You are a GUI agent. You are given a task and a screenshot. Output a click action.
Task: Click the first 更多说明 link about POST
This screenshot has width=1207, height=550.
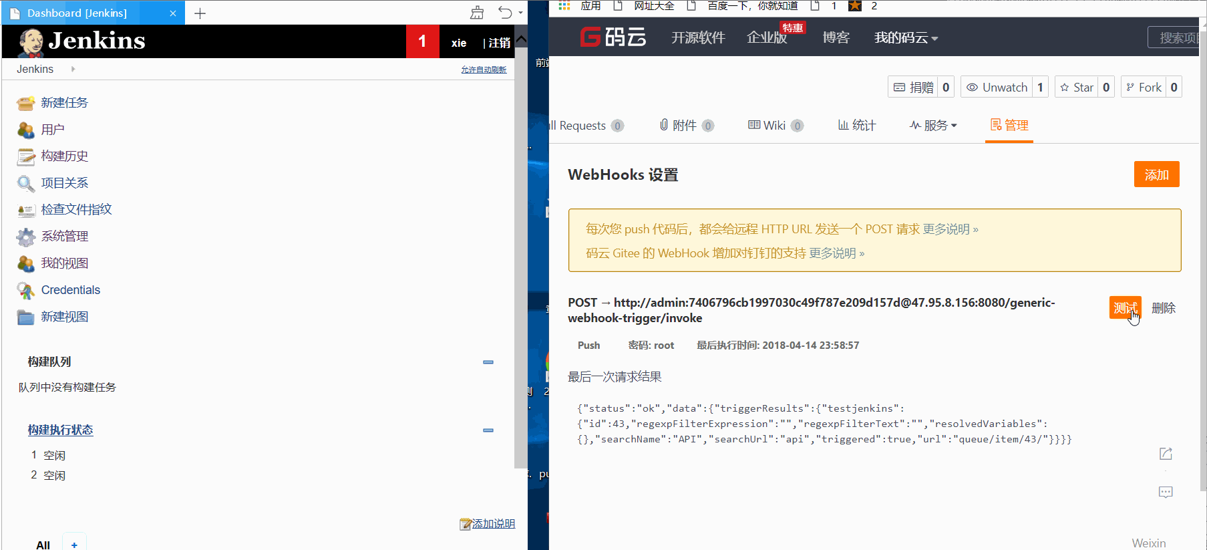pyautogui.click(x=951, y=229)
